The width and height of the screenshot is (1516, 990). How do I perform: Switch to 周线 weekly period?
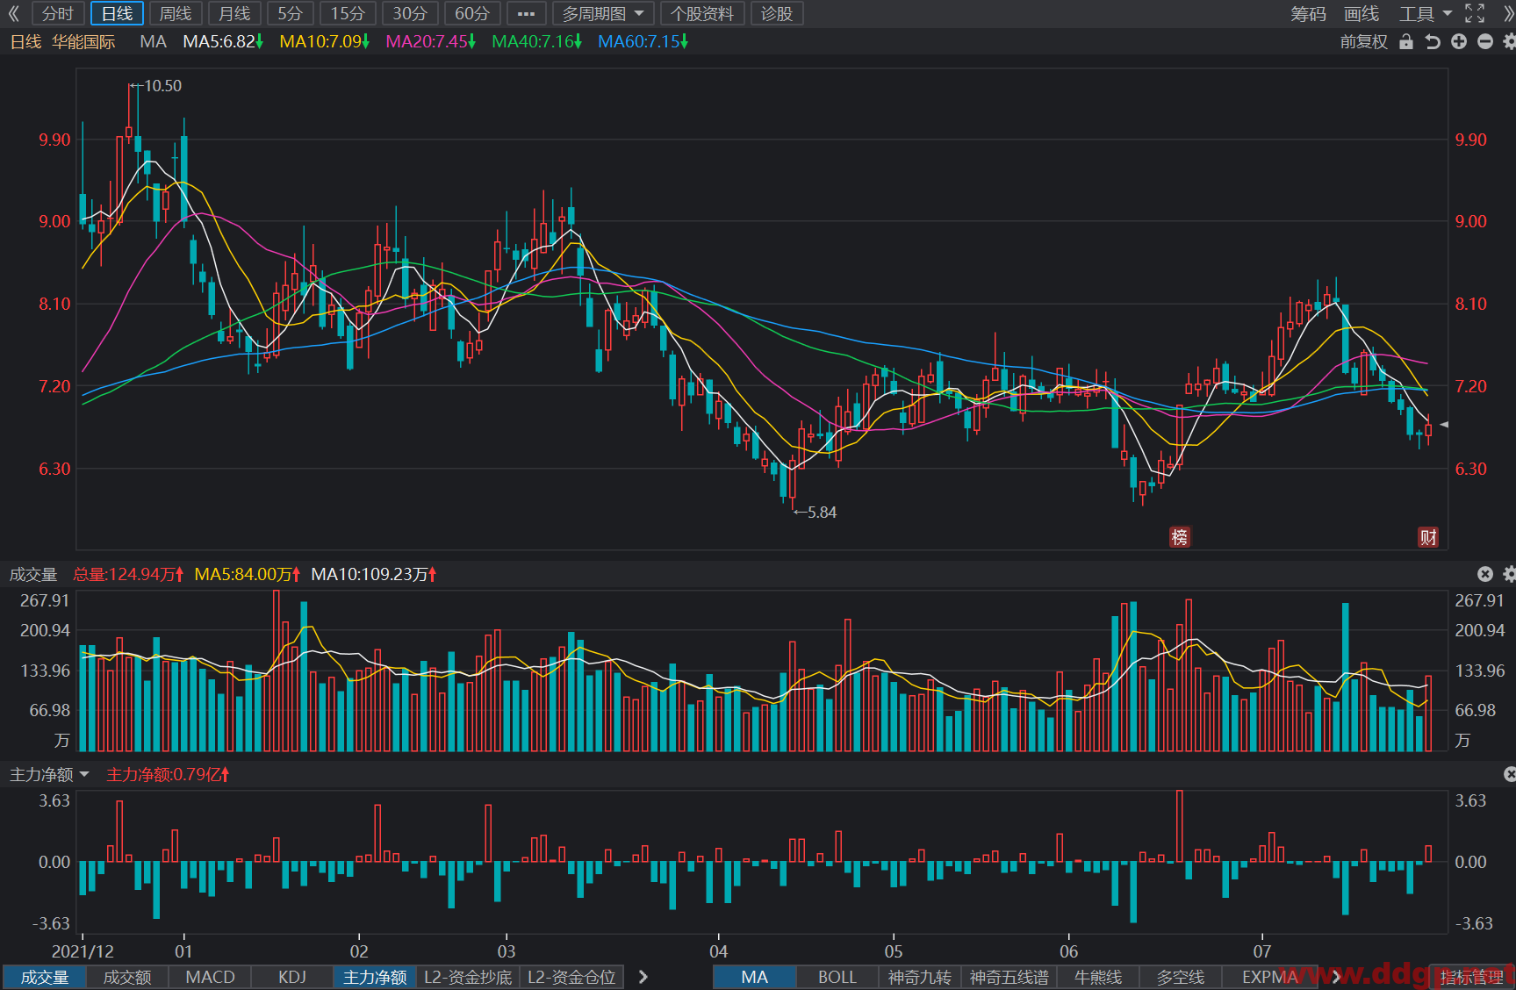(176, 13)
